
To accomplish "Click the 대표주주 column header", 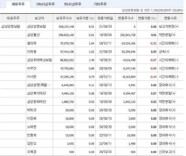I will [13, 18].
